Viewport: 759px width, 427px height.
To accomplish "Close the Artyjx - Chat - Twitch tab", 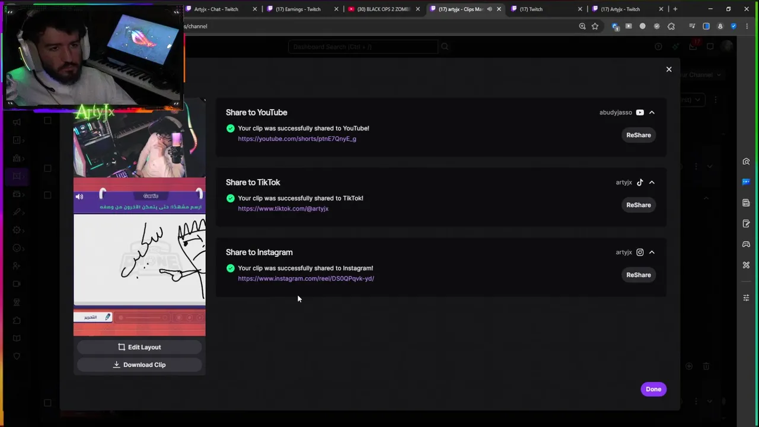I will [255, 9].
